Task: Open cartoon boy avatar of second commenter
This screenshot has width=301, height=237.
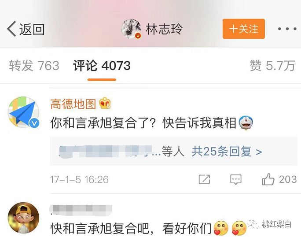Action: pyautogui.click(x=23, y=218)
